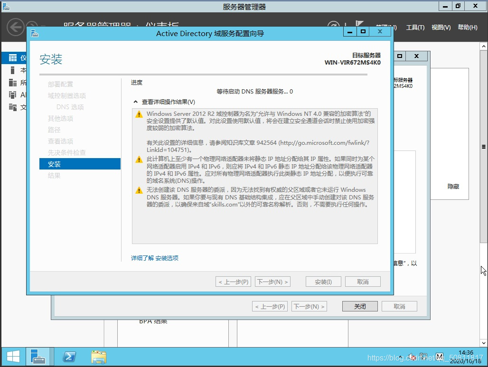Click the 安装(I) button
The width and height of the screenshot is (488, 367).
[x=323, y=282]
